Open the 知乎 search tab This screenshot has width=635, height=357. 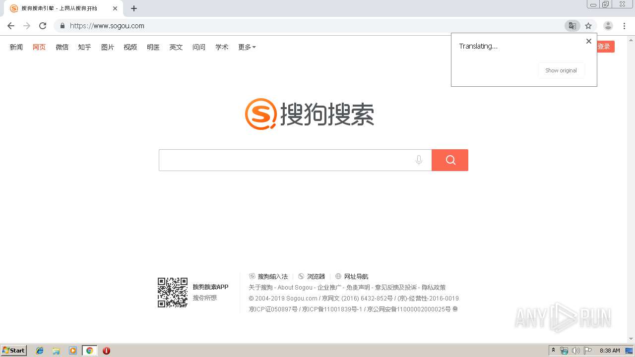pyautogui.click(x=85, y=47)
